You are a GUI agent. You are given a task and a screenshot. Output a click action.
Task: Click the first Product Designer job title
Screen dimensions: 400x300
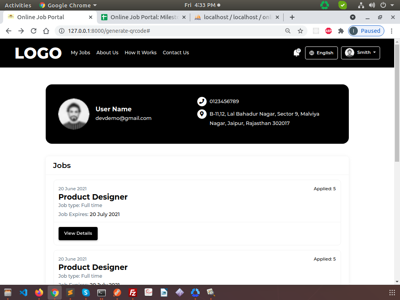point(93,197)
